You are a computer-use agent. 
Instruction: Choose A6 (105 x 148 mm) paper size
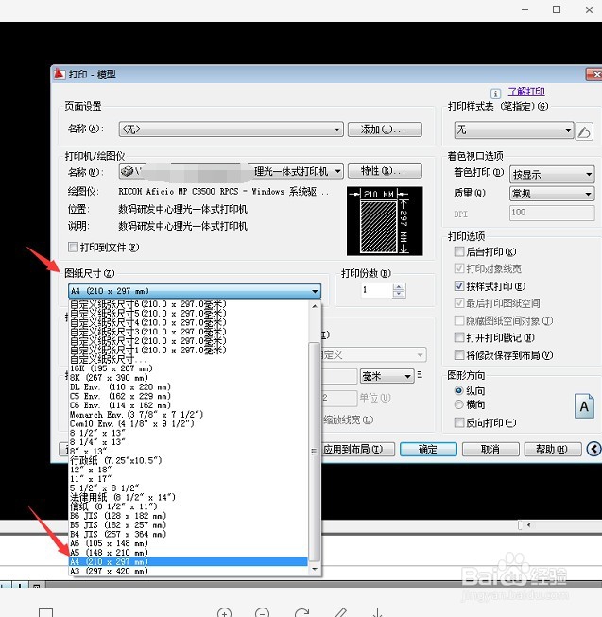[x=188, y=543]
